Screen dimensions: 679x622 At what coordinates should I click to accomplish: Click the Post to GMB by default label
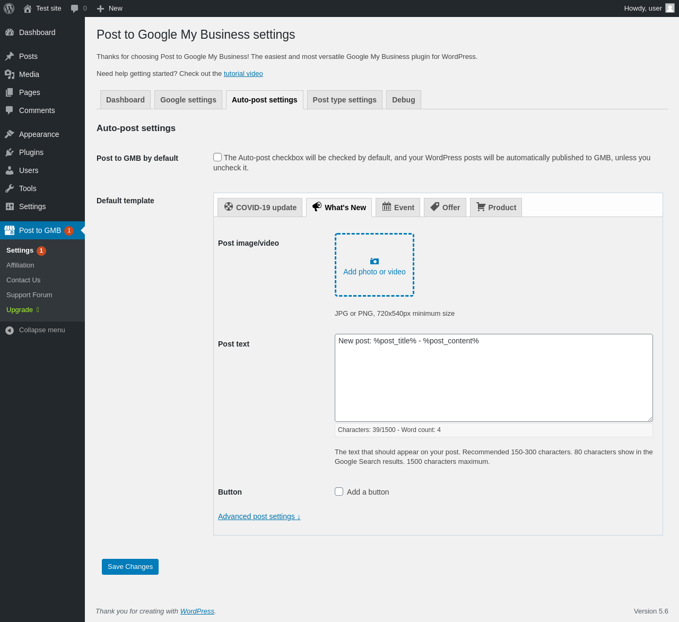point(137,158)
